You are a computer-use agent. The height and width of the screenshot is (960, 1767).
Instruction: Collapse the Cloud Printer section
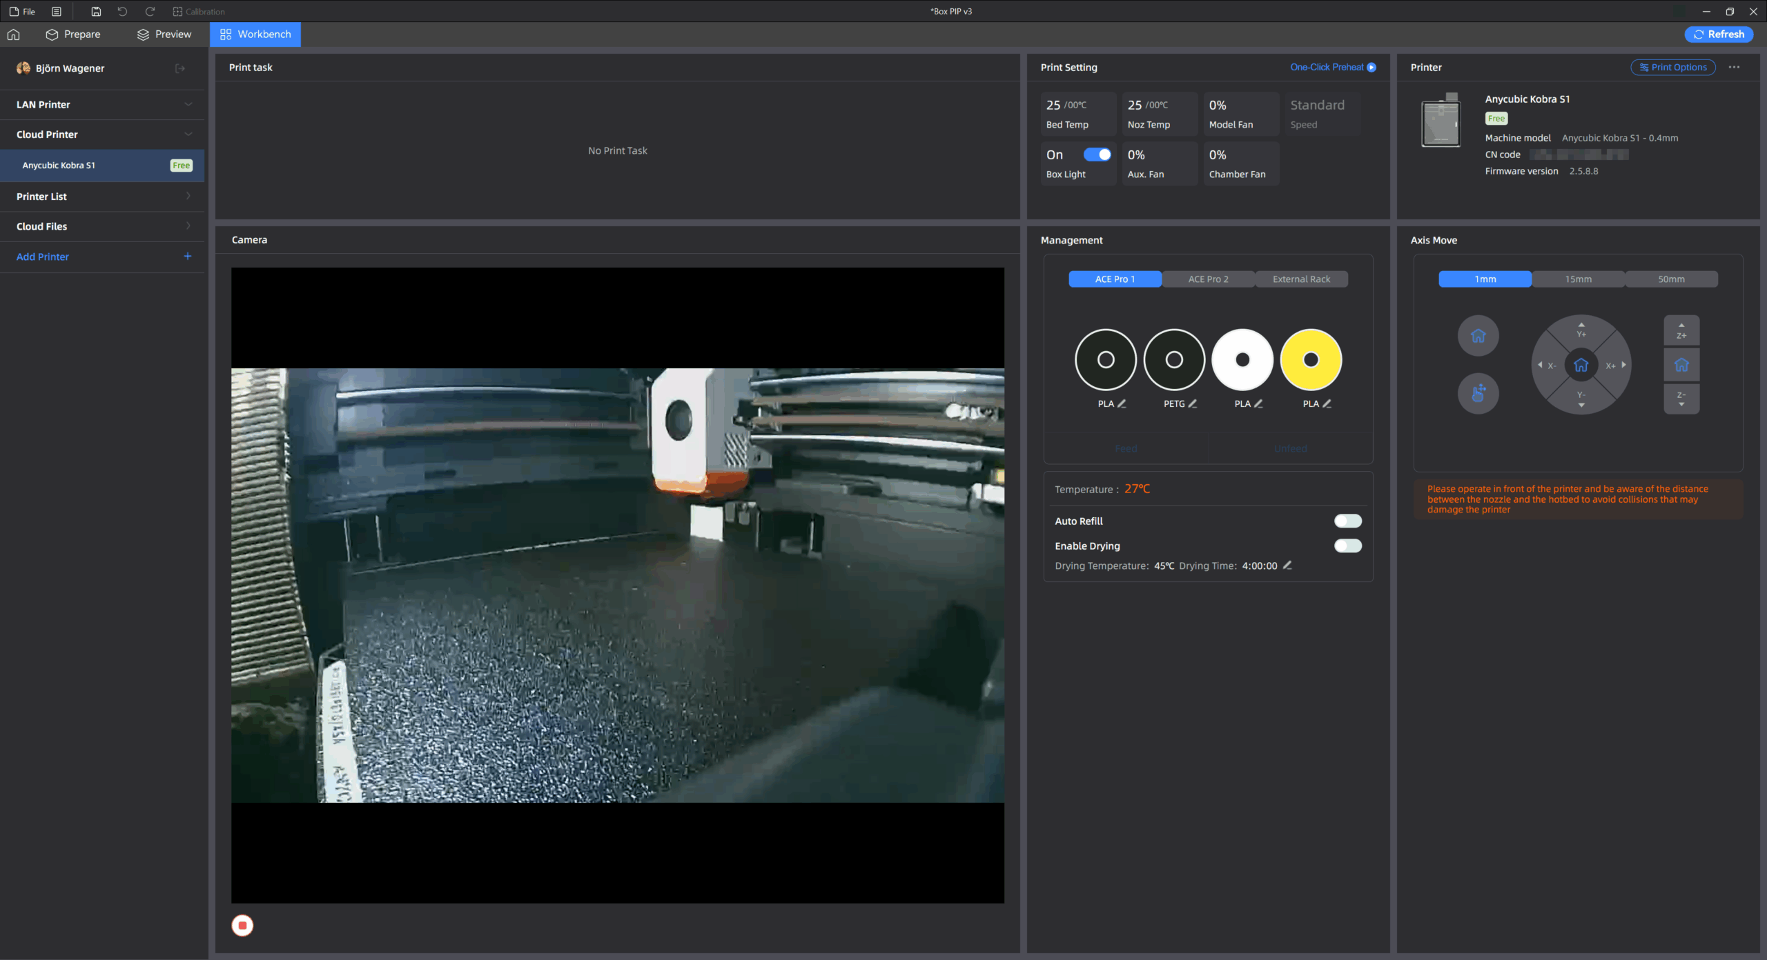point(188,134)
